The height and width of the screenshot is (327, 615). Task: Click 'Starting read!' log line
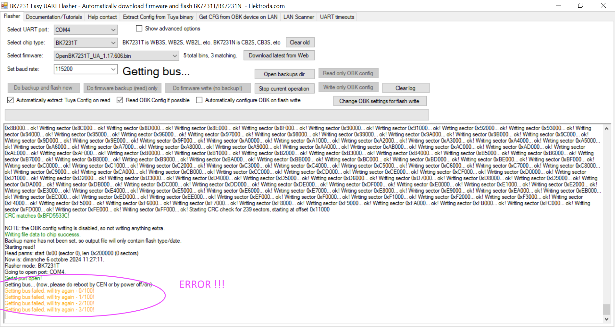[20, 247]
